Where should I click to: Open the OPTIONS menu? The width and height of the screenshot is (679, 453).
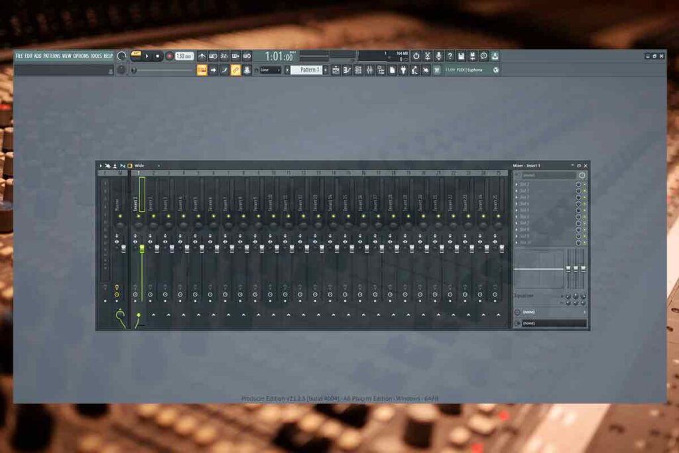(81, 56)
